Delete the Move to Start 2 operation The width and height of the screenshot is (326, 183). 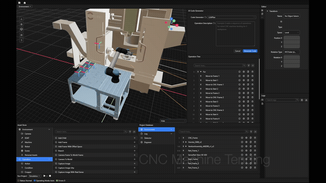point(253,89)
